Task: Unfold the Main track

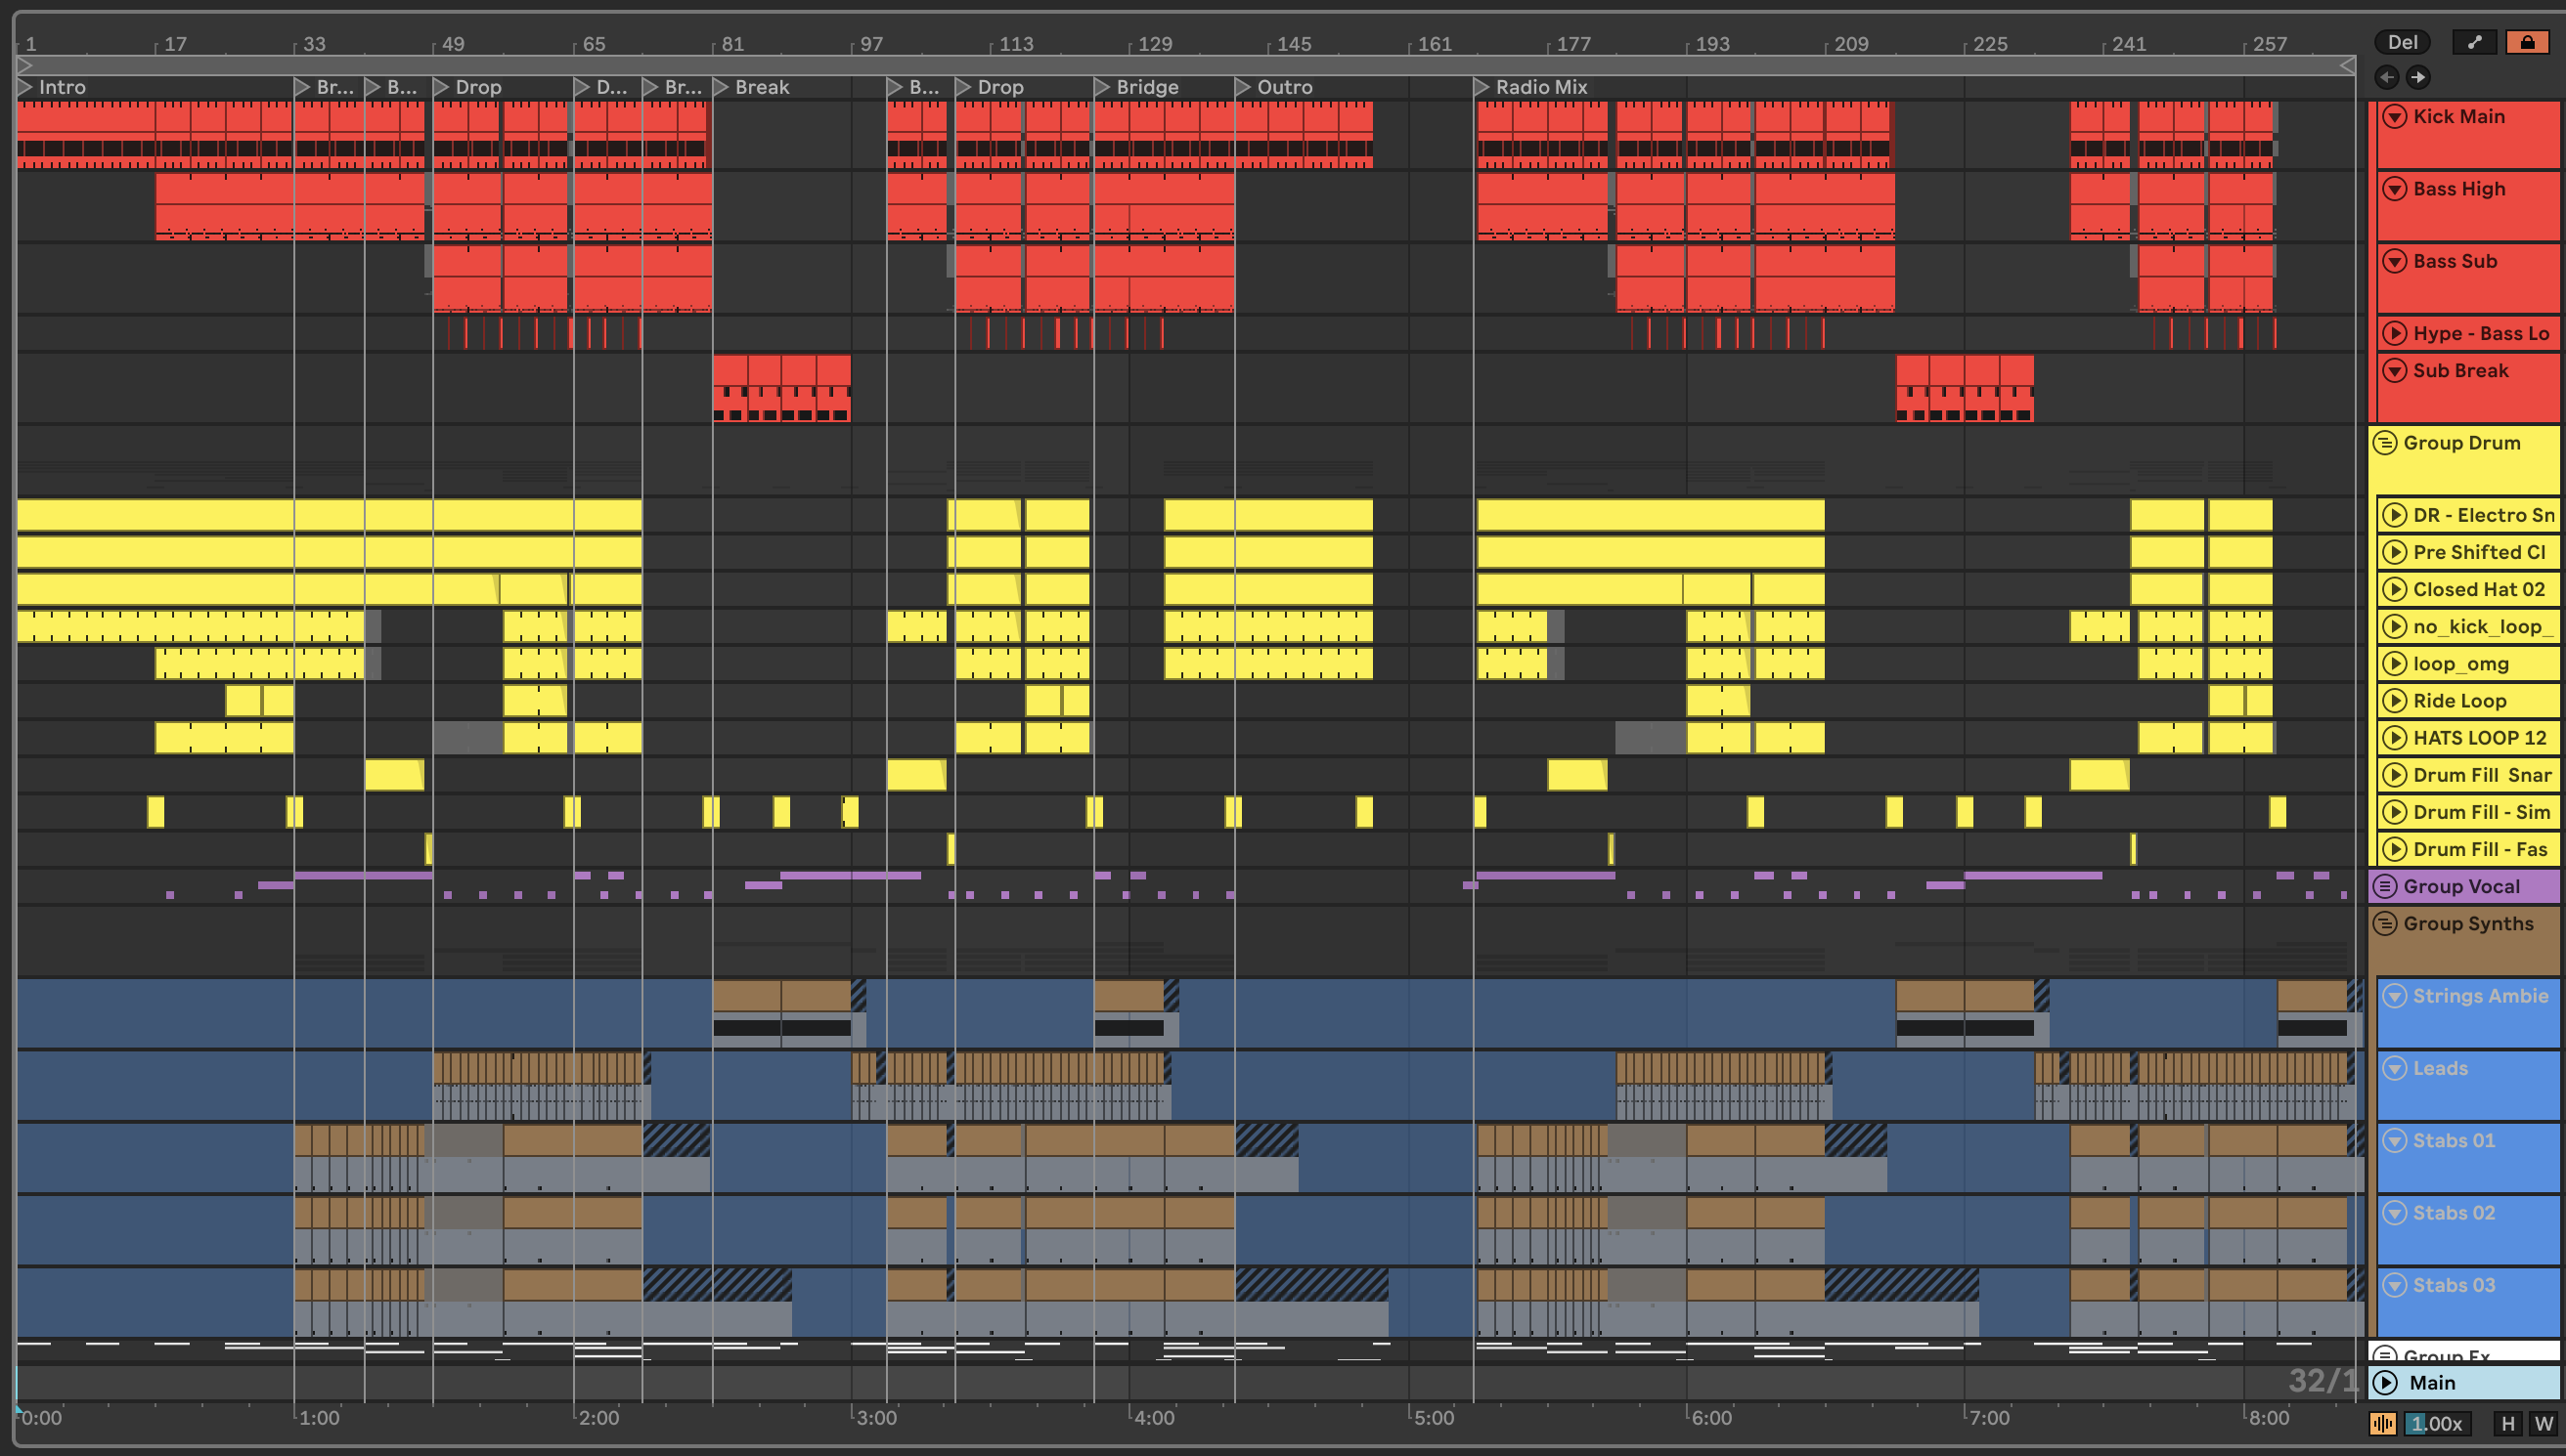Action: click(x=2385, y=1383)
